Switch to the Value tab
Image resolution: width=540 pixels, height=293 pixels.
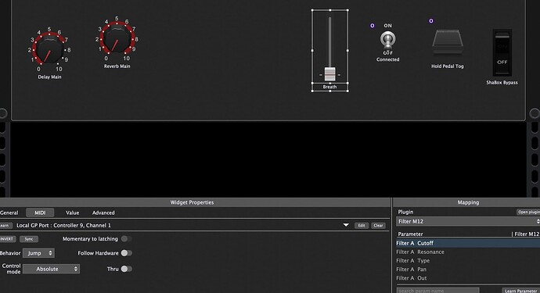72,213
